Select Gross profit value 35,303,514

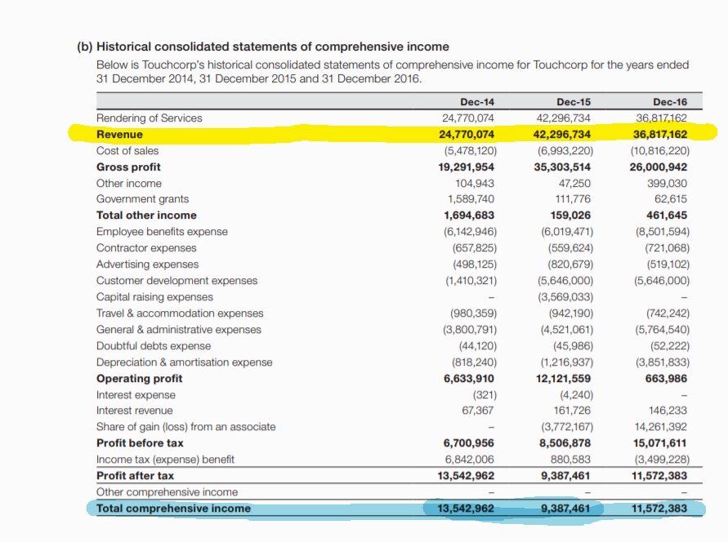click(562, 167)
